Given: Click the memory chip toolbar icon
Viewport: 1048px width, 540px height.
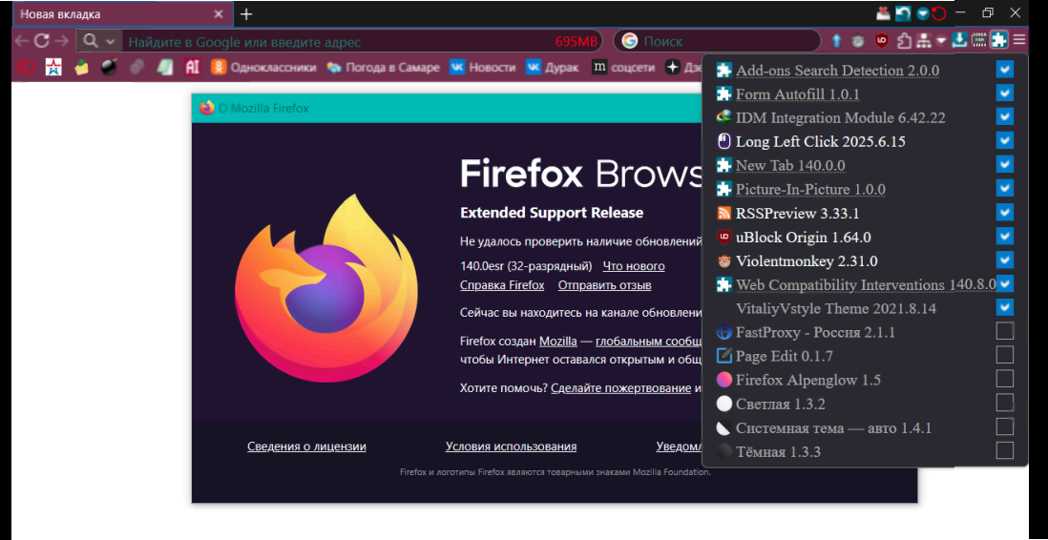Looking at the screenshot, I should pyautogui.click(x=979, y=40).
